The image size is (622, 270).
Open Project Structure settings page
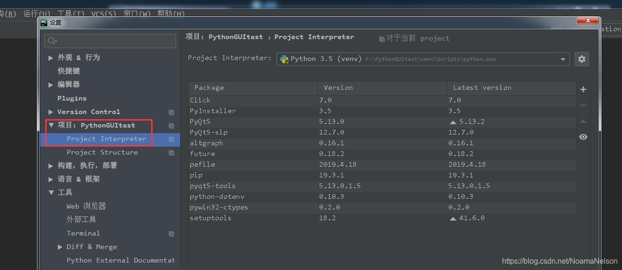click(102, 152)
